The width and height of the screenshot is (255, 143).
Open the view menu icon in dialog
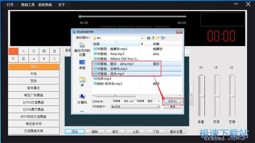point(163,38)
